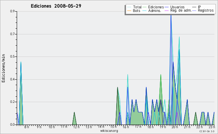
Task: Click the '17 h' x-axis label
Action: coord(138,127)
